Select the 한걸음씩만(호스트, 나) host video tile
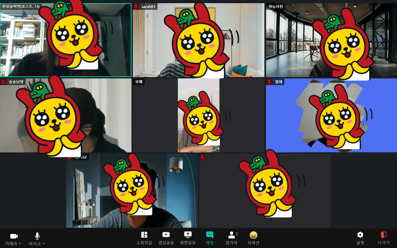Viewport: 397px width, 248px height. point(65,40)
